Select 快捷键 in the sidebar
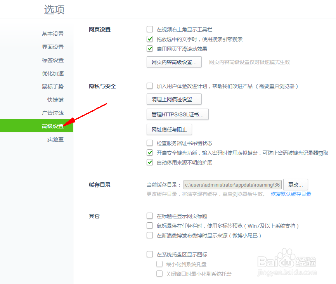 [x=55, y=100]
